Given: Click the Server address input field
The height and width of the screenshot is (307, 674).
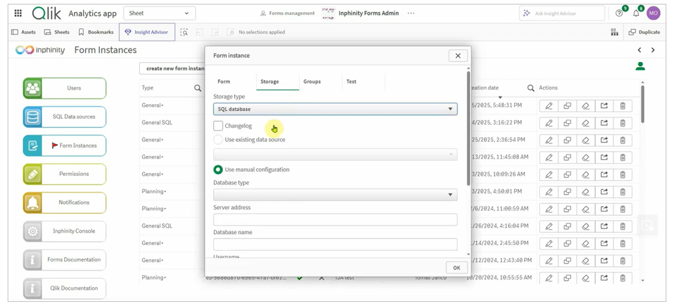Looking at the screenshot, I should point(335,219).
